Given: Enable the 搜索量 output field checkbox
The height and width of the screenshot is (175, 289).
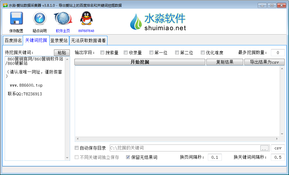Looking at the screenshot, I should coord(102,53).
